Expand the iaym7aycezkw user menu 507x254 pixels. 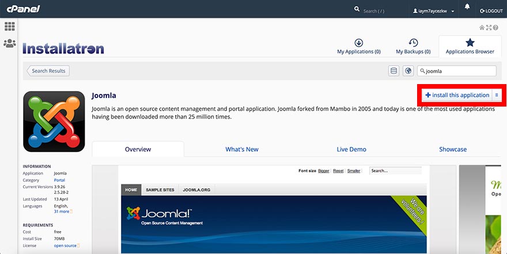pyautogui.click(x=434, y=11)
